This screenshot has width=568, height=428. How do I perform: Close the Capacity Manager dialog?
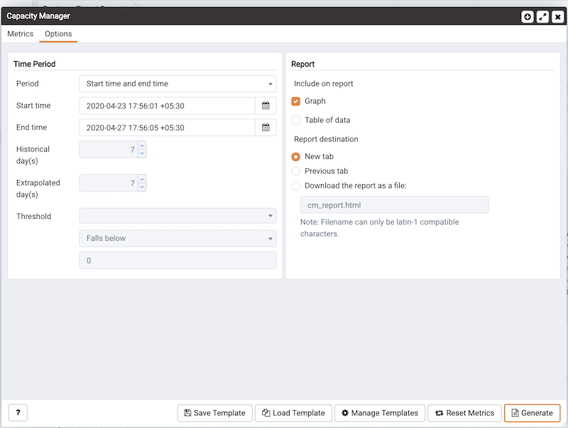point(558,16)
